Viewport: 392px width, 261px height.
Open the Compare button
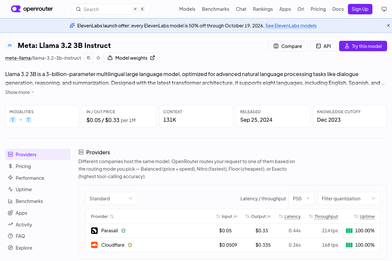coord(288,46)
